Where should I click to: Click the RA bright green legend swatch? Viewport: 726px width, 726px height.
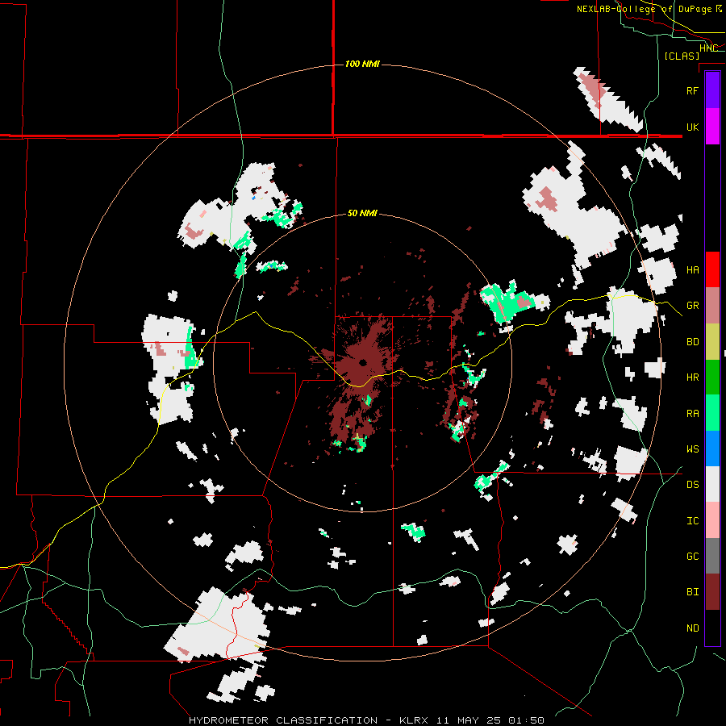point(712,413)
